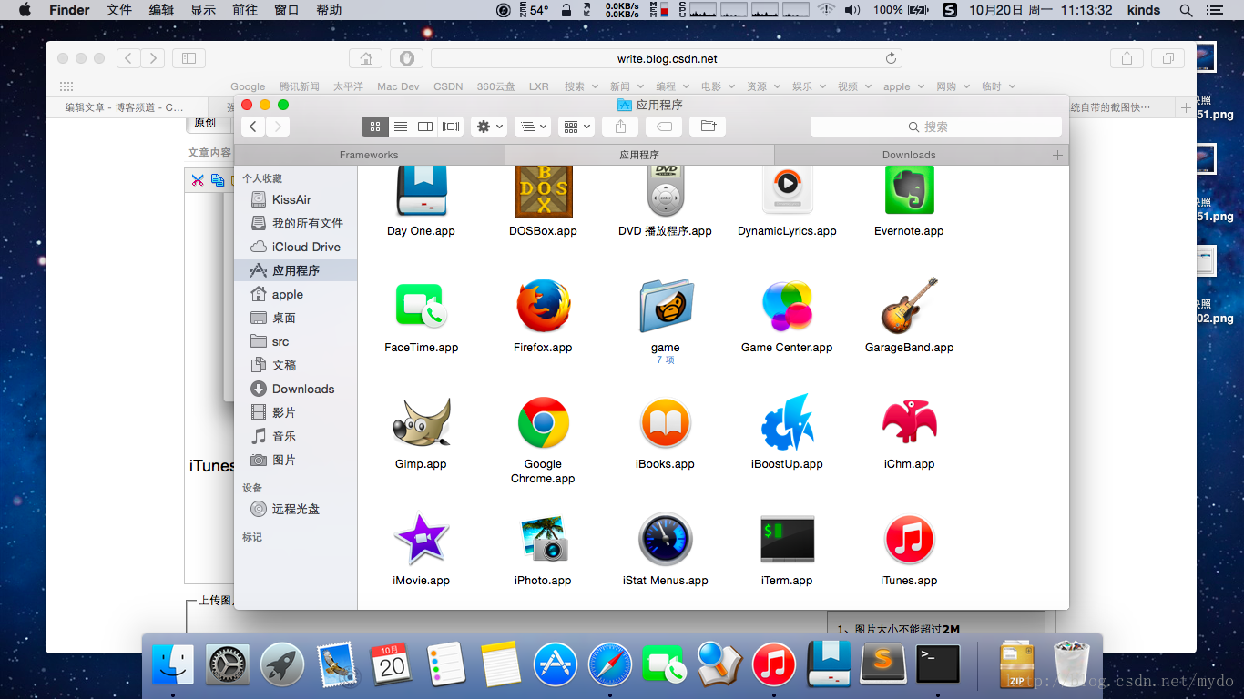Expand Safari 编程 bookmarks folder

click(x=671, y=86)
